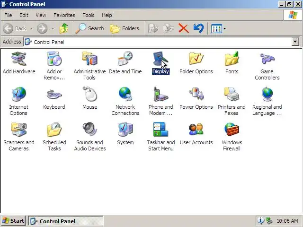Image resolution: width=303 pixels, height=227 pixels.
Task: Click the Forward navigation arrow button
Action: [x=42, y=28]
